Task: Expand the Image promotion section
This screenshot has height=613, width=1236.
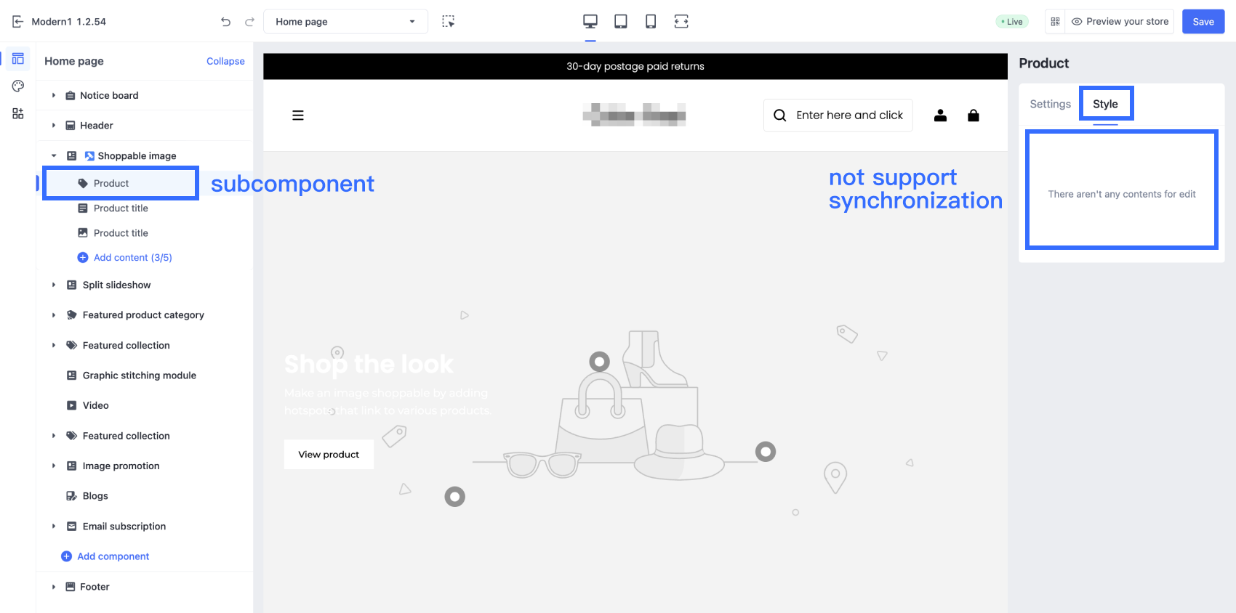Action: [54, 466]
